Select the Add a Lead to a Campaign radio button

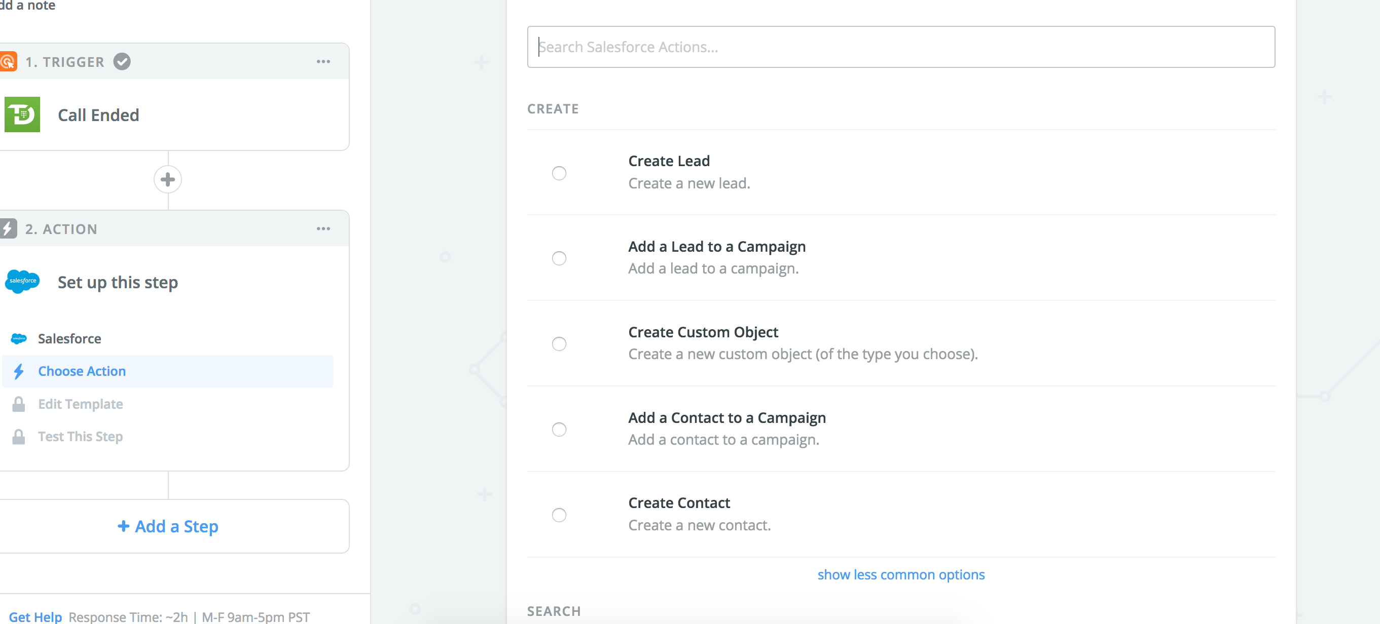click(x=560, y=257)
